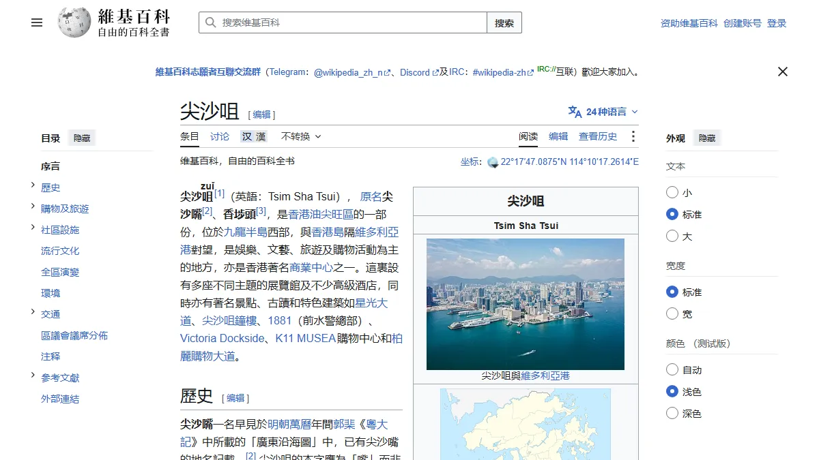The image size is (819, 460).
Task: Jump to 注释 in contents
Action: (51, 356)
